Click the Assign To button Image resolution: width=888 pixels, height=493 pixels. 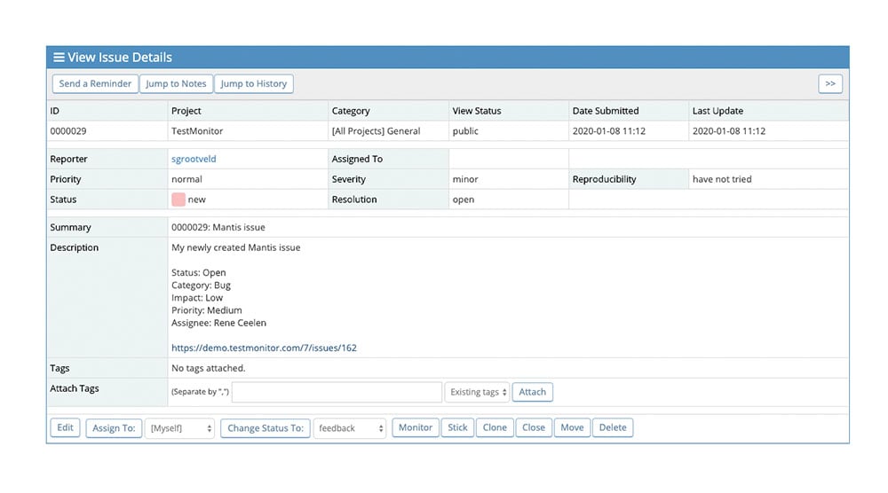coord(114,427)
